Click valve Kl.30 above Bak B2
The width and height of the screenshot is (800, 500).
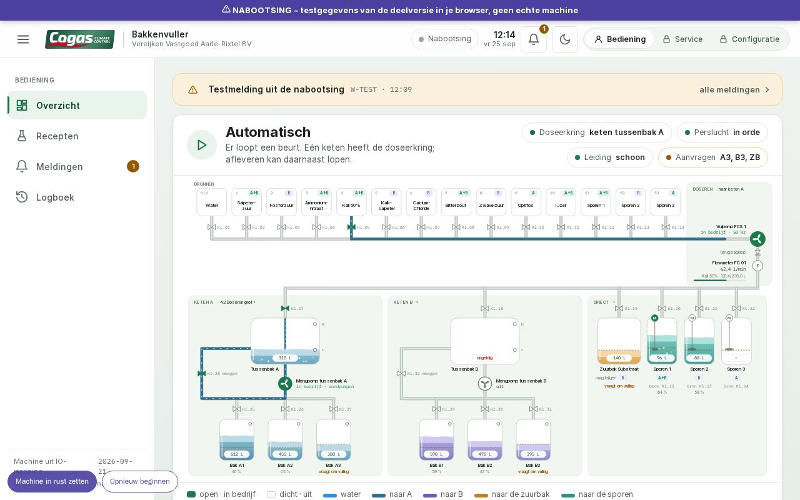click(485, 409)
